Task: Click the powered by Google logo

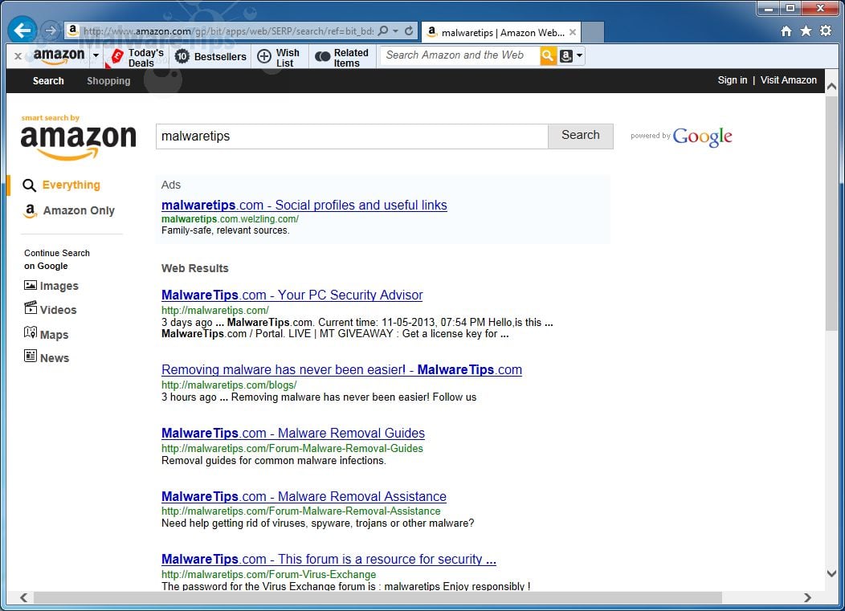Action: coord(681,136)
